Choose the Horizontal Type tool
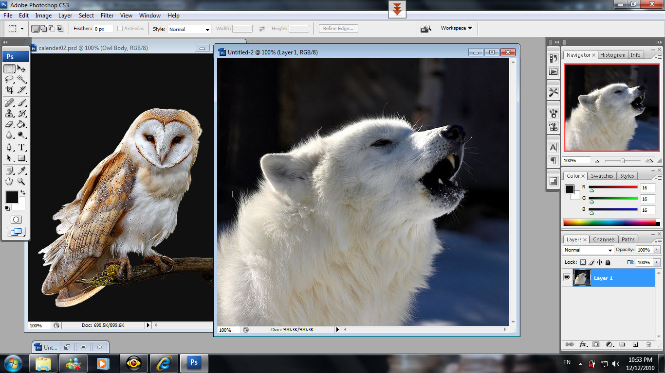 click(22, 147)
